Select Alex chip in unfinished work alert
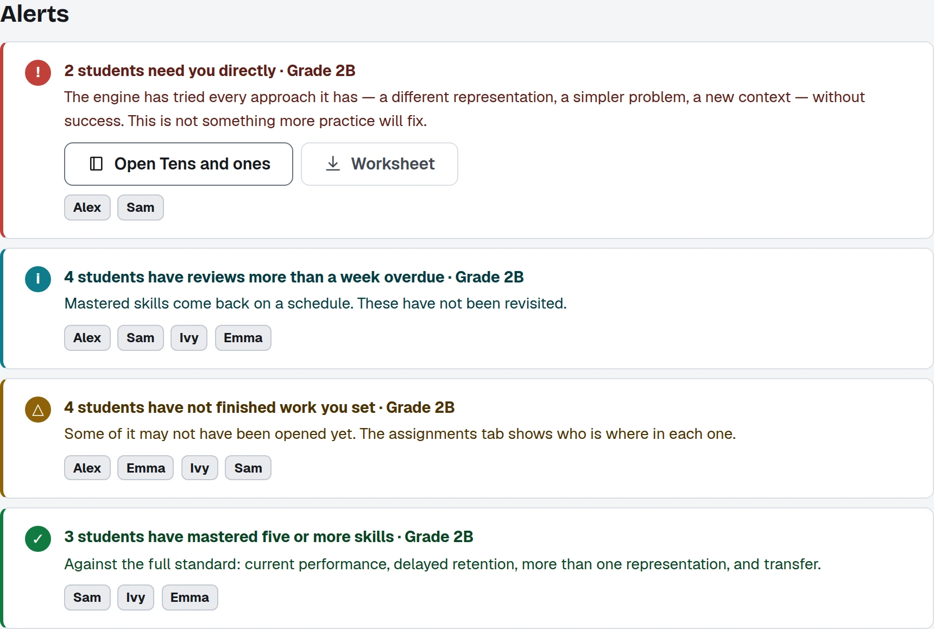 point(87,468)
